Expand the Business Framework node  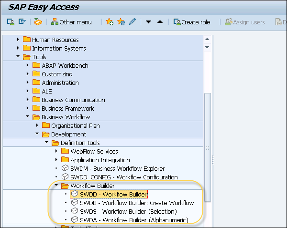point(27,108)
